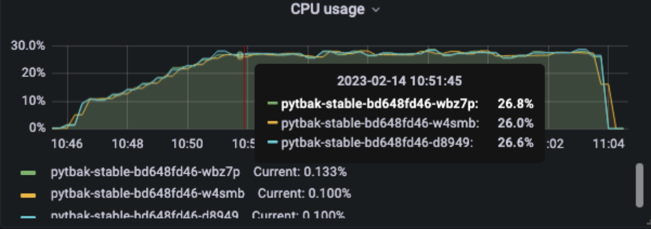Click the Current: 0.133% legend value

(300, 173)
